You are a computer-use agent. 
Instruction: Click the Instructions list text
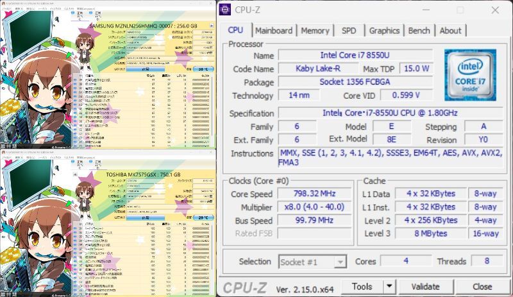pyautogui.click(x=391, y=158)
